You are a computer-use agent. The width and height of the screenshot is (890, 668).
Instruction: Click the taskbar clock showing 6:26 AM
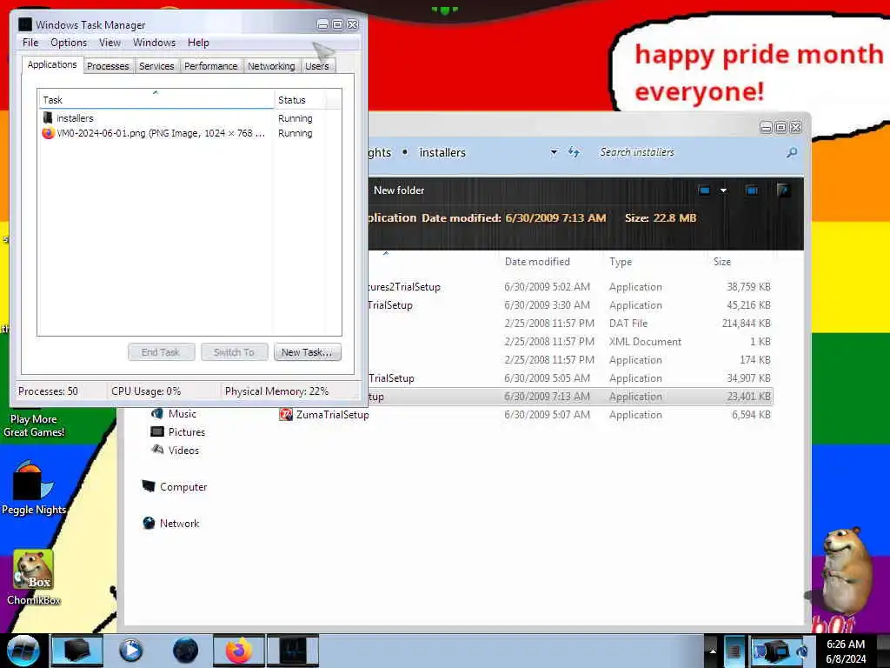tap(846, 651)
